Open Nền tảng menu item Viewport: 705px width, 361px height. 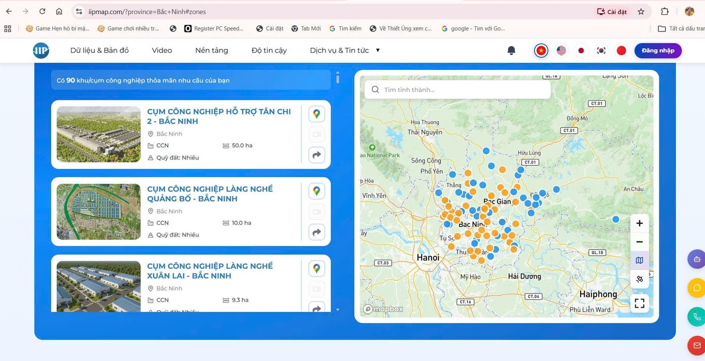coord(211,50)
